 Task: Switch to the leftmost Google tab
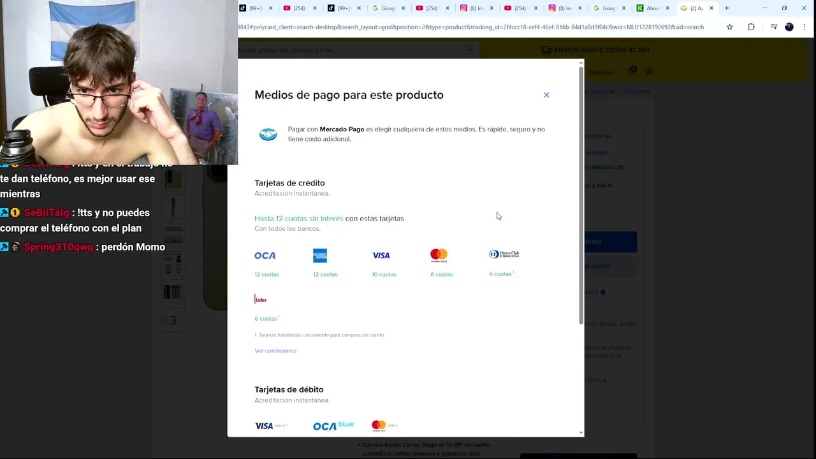(x=384, y=8)
